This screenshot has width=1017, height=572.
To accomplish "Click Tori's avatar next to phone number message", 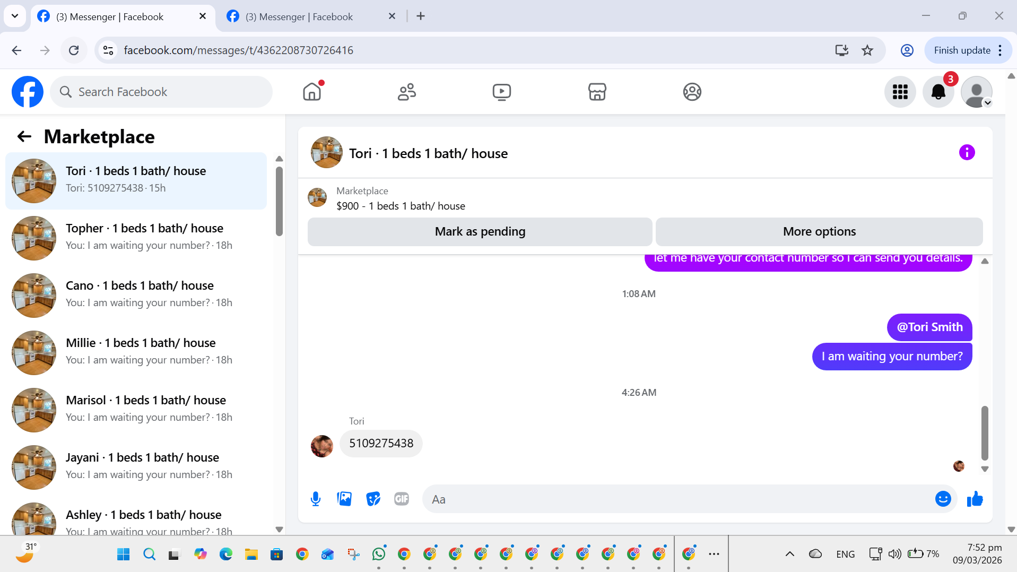I will [321, 446].
